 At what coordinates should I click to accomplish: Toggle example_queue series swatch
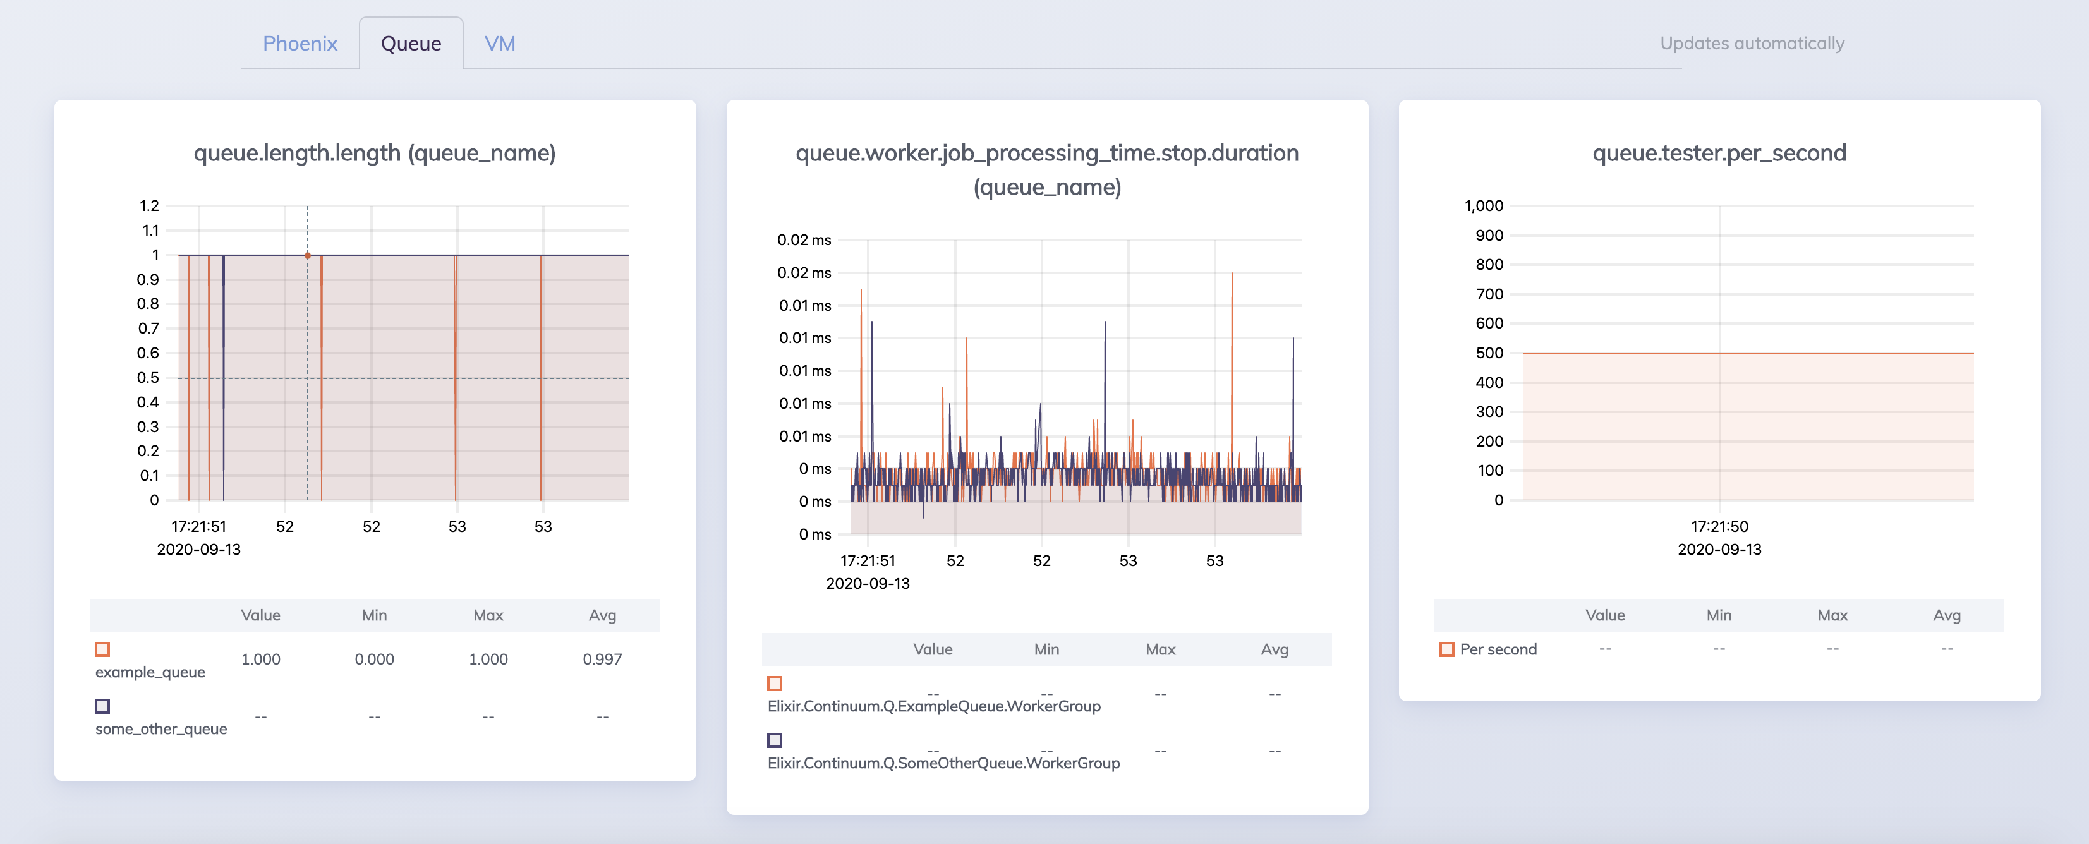[102, 649]
